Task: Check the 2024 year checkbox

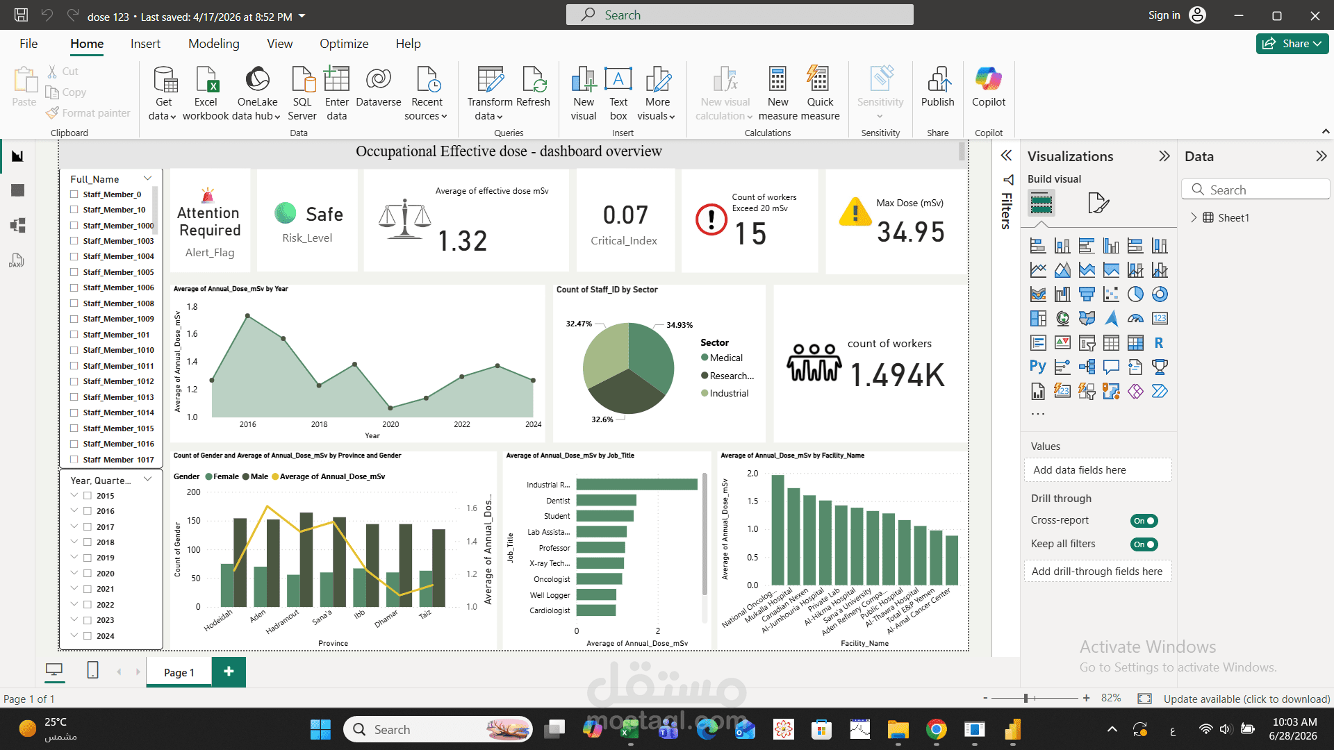Action: pyautogui.click(x=88, y=636)
